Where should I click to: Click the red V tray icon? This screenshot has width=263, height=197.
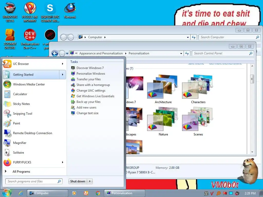tap(212, 193)
